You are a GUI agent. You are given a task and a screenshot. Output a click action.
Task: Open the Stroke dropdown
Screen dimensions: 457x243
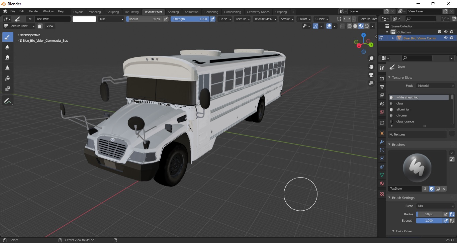pos(287,19)
